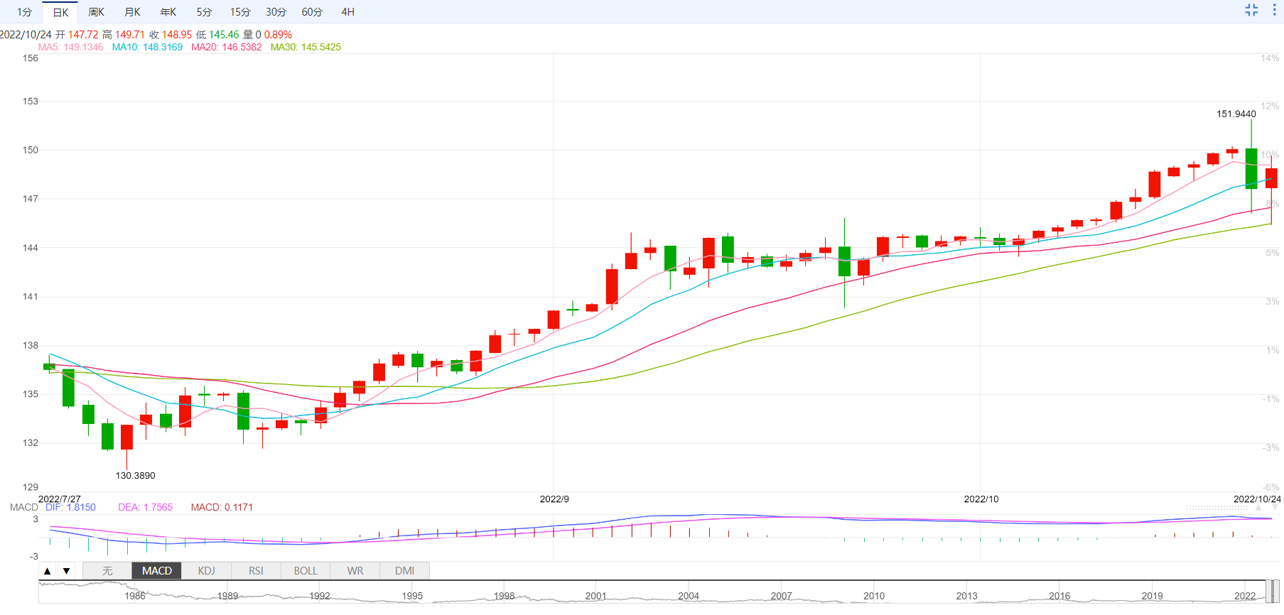Turn on the BOLL indicator
Viewport: 1284px width, 615px height.
click(x=306, y=571)
